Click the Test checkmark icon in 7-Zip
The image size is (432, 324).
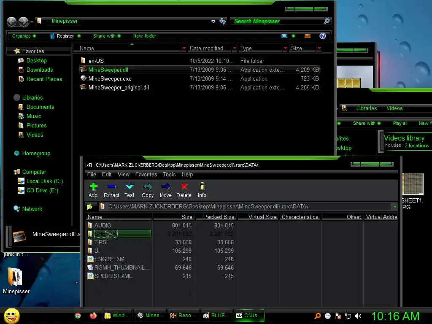pos(129,190)
